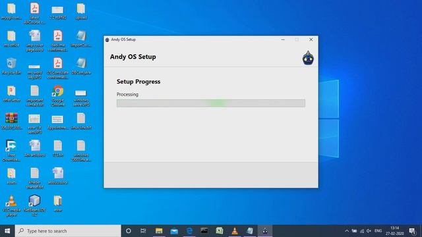Switch to VLC icon in taskbar

[235, 231]
